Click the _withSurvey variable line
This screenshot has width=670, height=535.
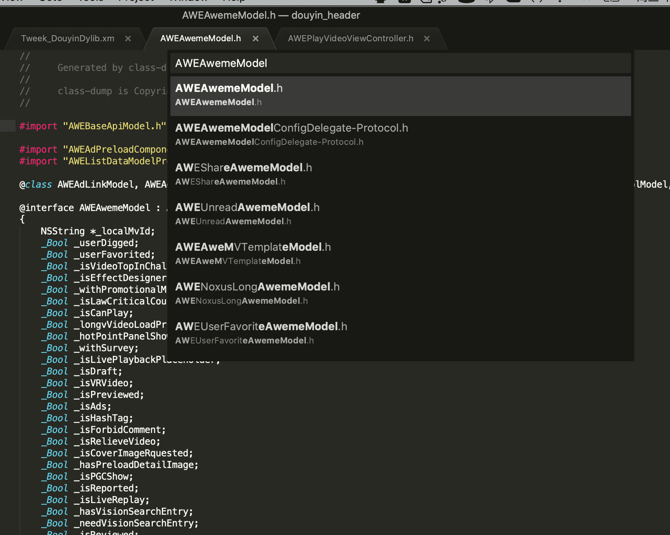(90, 348)
